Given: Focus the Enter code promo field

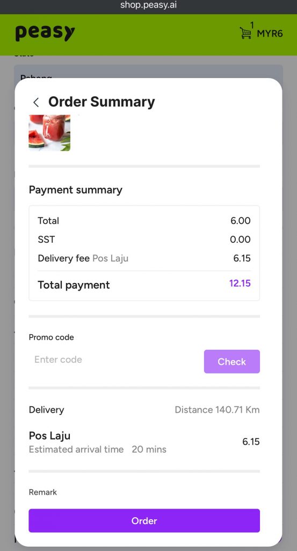Looking at the screenshot, I should tap(114, 359).
